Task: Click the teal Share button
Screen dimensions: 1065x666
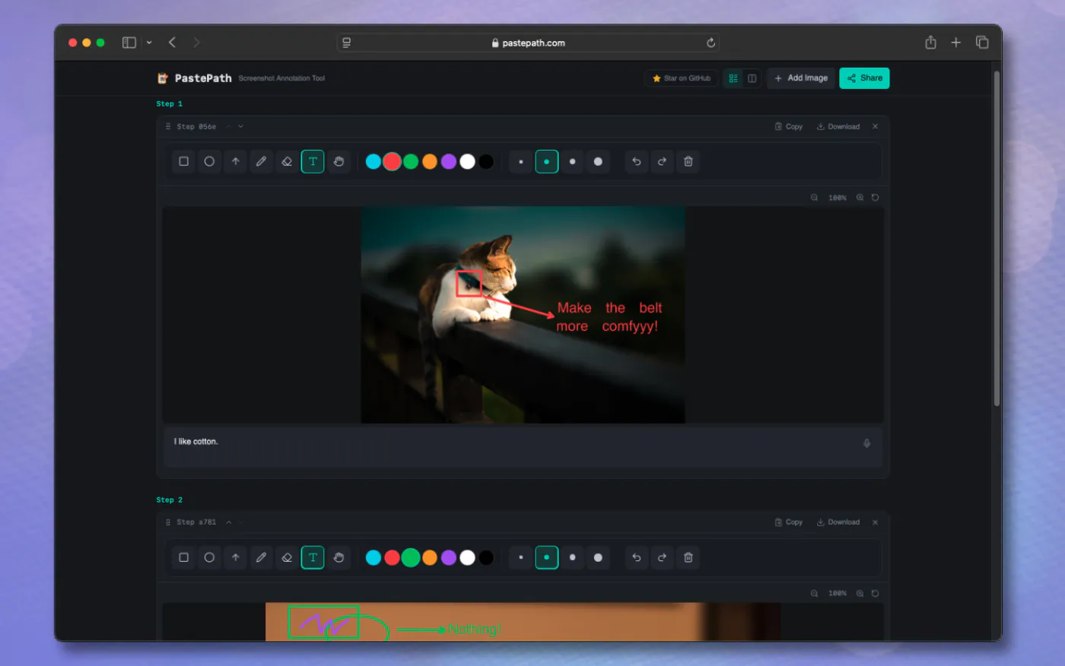Action: point(864,78)
